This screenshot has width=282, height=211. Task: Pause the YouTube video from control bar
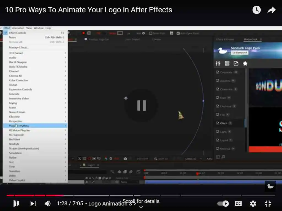[16, 204]
